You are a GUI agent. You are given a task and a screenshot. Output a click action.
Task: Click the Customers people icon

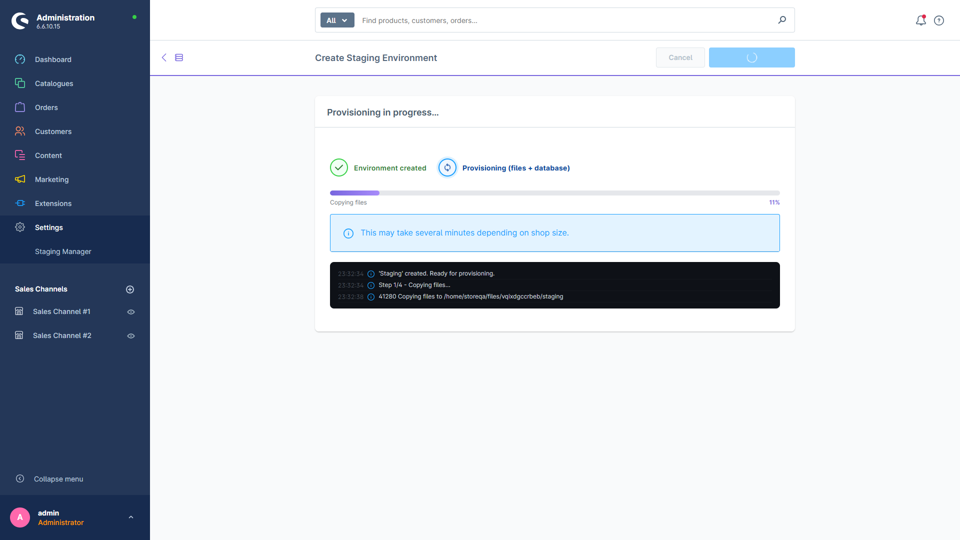pos(20,131)
